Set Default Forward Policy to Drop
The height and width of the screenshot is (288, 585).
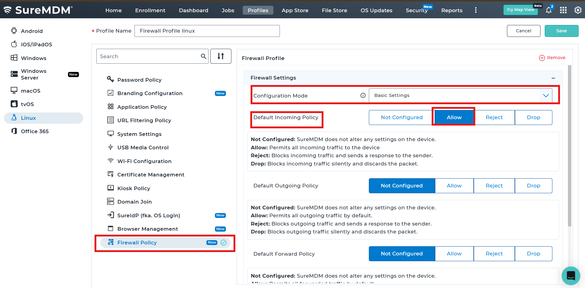533,254
